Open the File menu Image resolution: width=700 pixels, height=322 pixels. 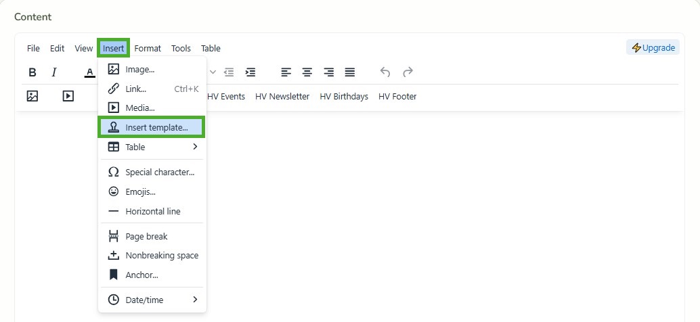[33, 48]
